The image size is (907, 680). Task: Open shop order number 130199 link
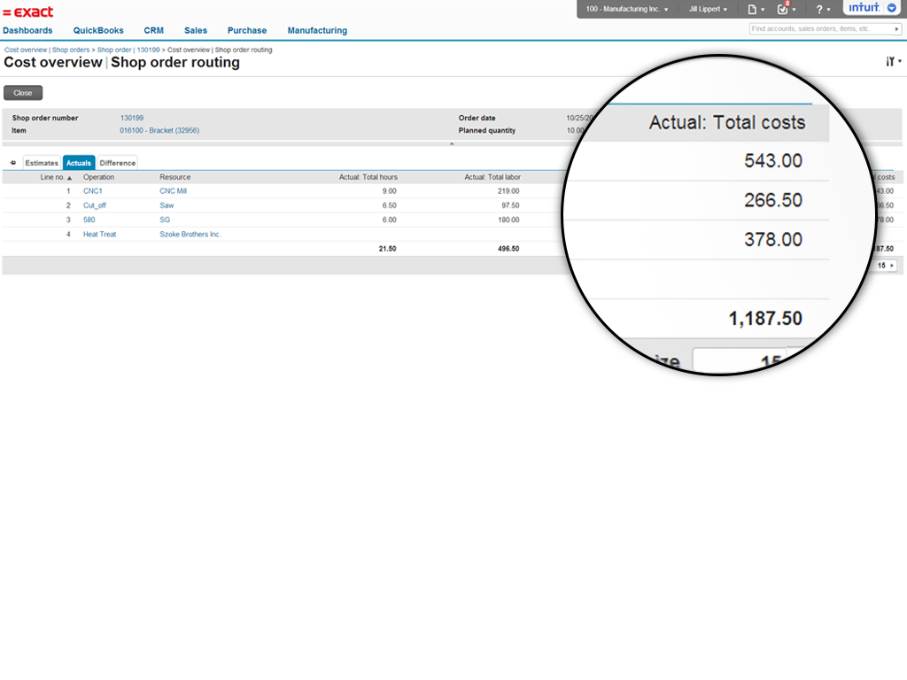click(132, 118)
